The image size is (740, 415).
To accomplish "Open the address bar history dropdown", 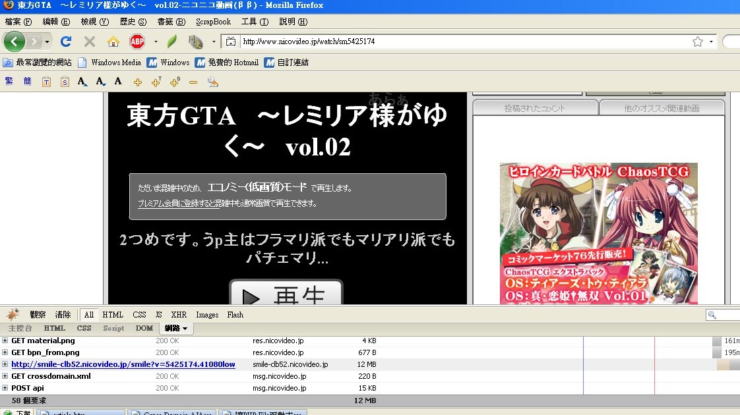I will click(x=711, y=41).
